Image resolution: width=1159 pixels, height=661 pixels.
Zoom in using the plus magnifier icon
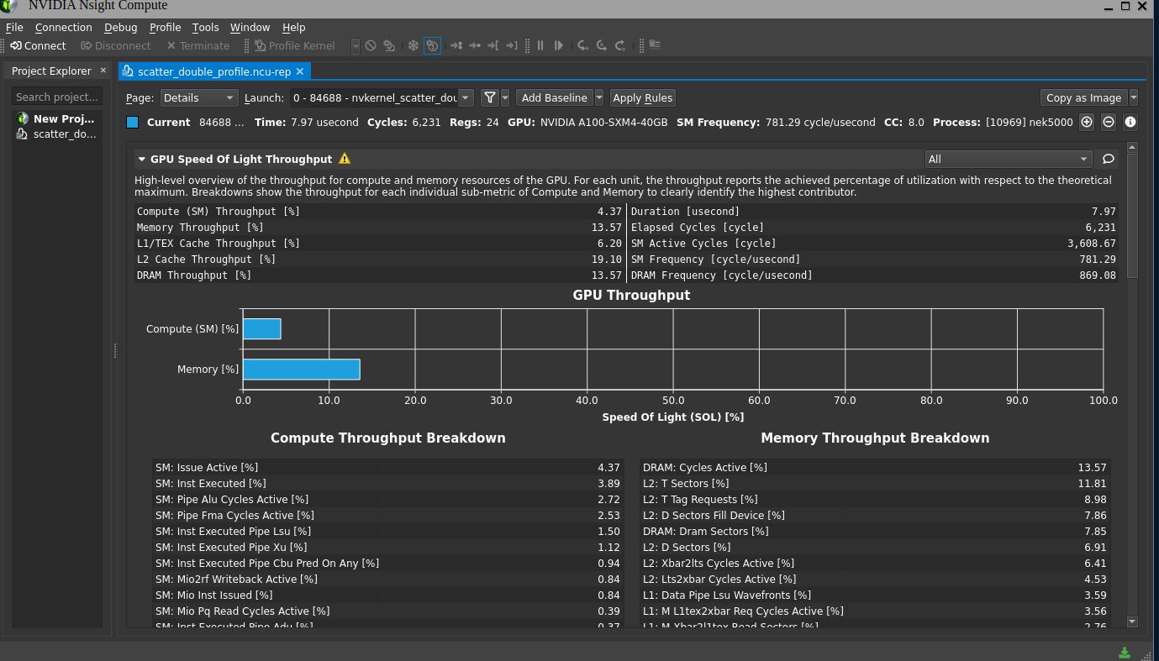[x=1087, y=122]
